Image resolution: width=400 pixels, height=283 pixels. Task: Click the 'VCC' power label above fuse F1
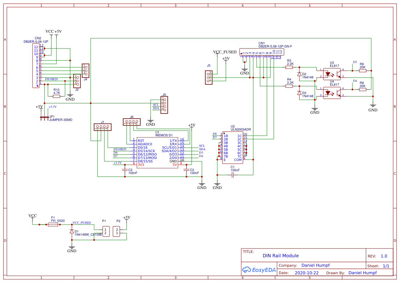pos(33,216)
